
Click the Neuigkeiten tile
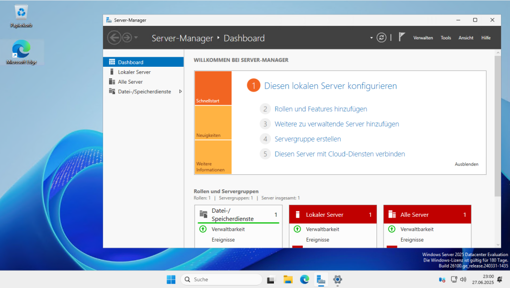pyautogui.click(x=213, y=123)
